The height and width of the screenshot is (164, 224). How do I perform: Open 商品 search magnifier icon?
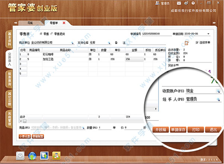tap(83, 128)
